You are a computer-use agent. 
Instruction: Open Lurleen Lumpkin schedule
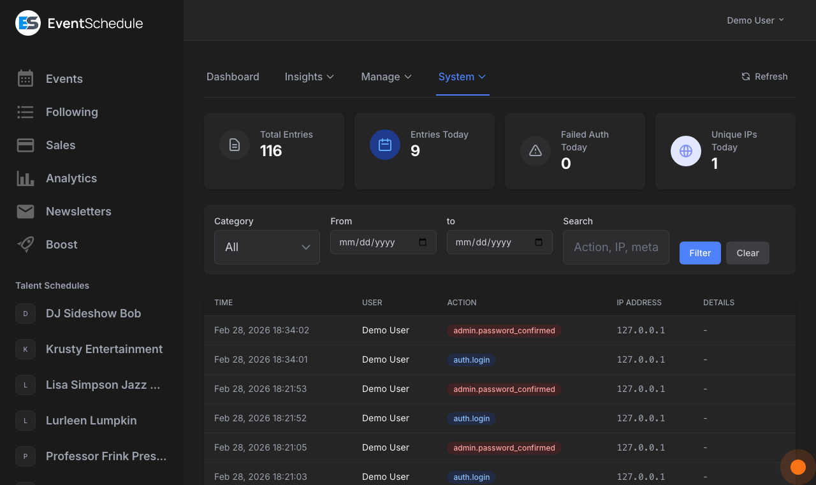tap(91, 421)
